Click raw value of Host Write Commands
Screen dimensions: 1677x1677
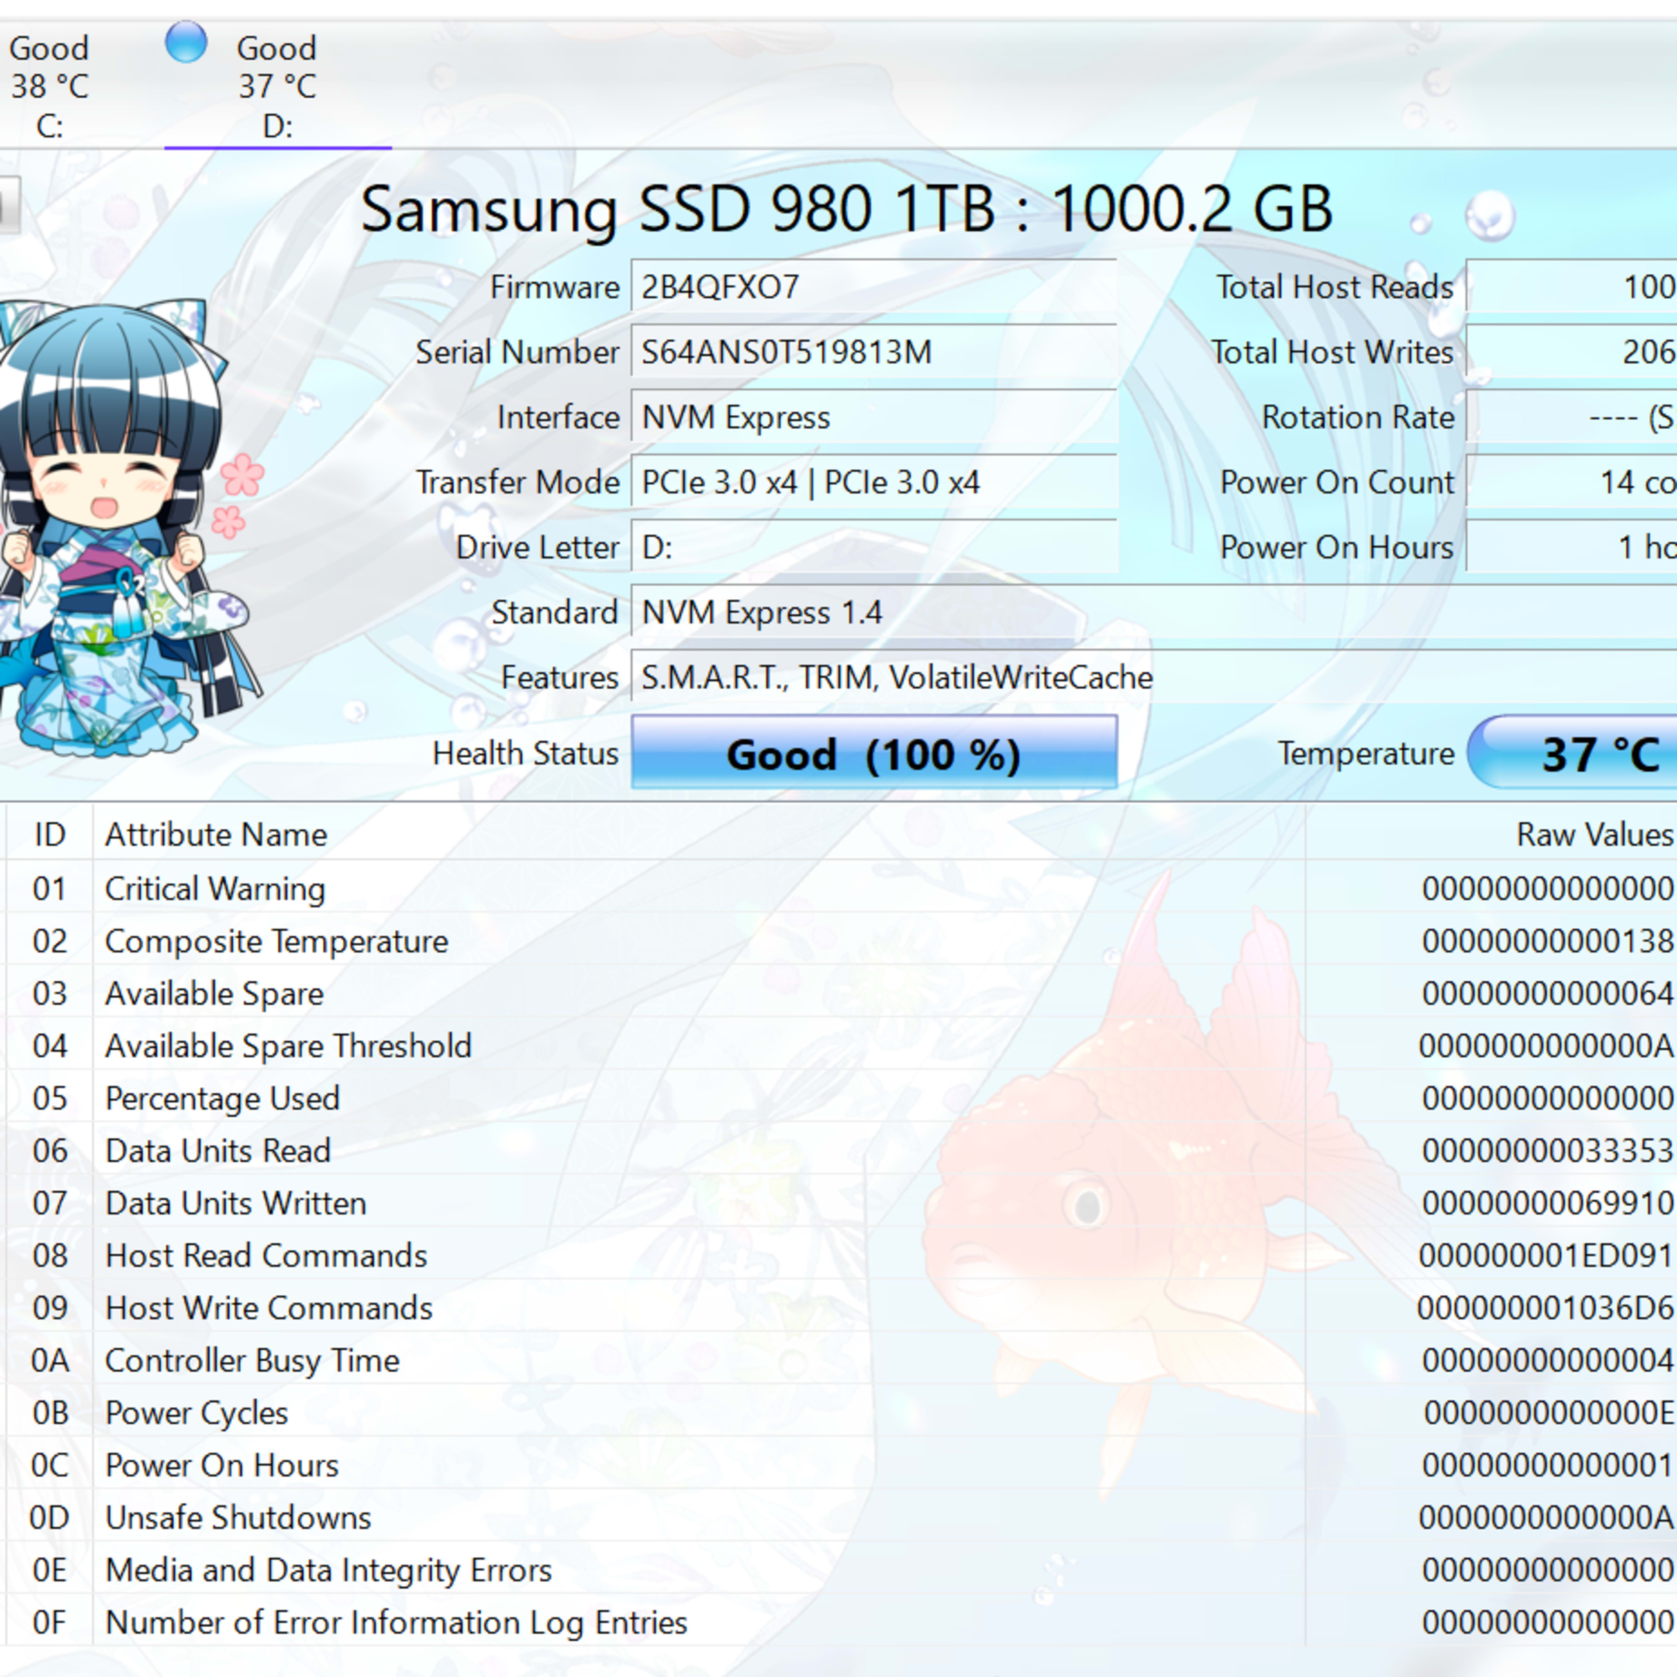click(x=1546, y=1307)
